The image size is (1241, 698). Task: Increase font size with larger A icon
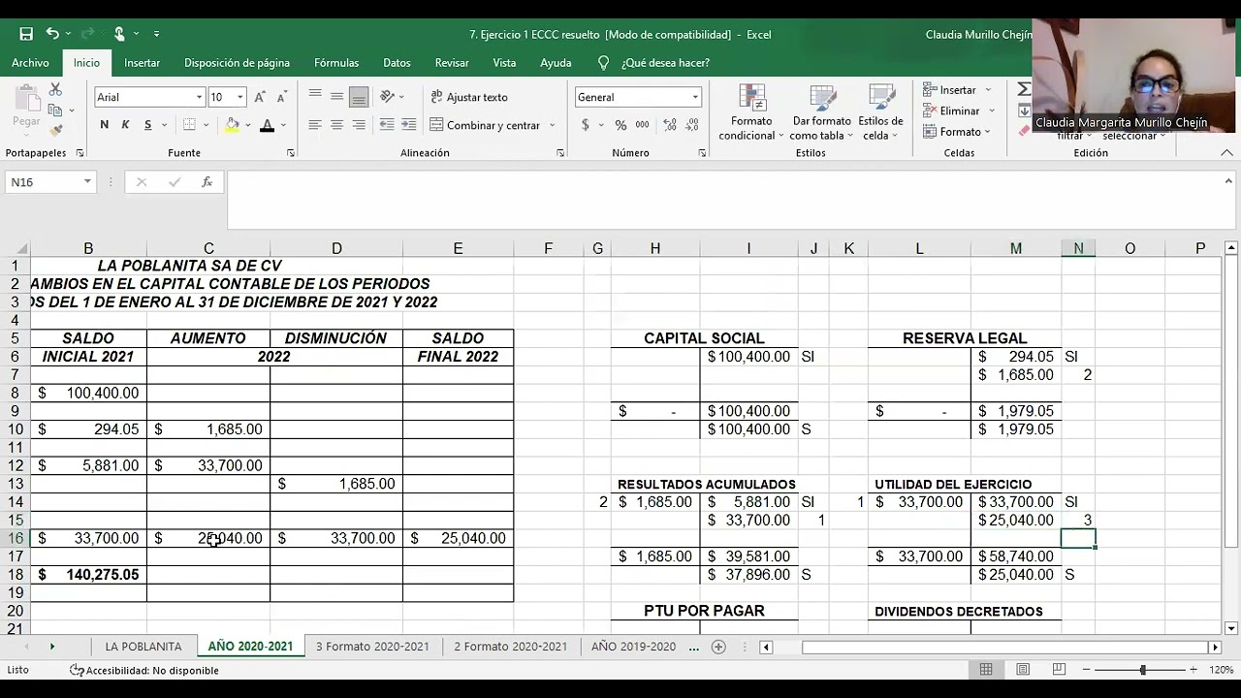(x=260, y=97)
